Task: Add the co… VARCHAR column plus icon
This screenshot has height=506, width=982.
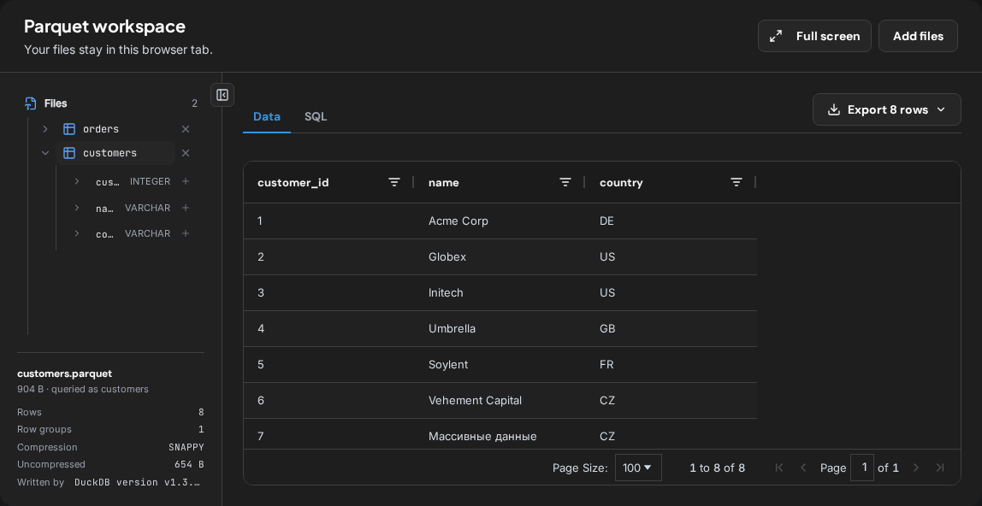Action: click(186, 233)
